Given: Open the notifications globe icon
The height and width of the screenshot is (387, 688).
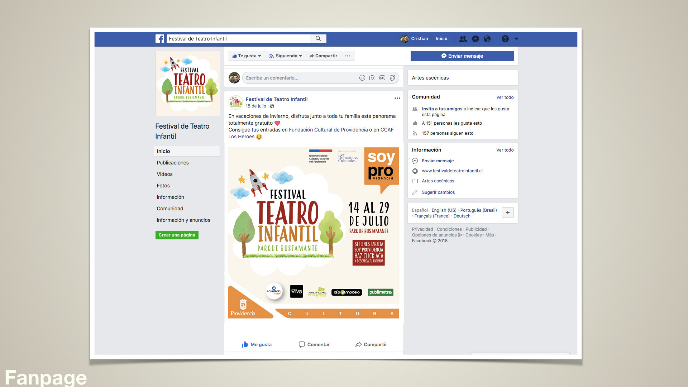Looking at the screenshot, I should [487, 39].
